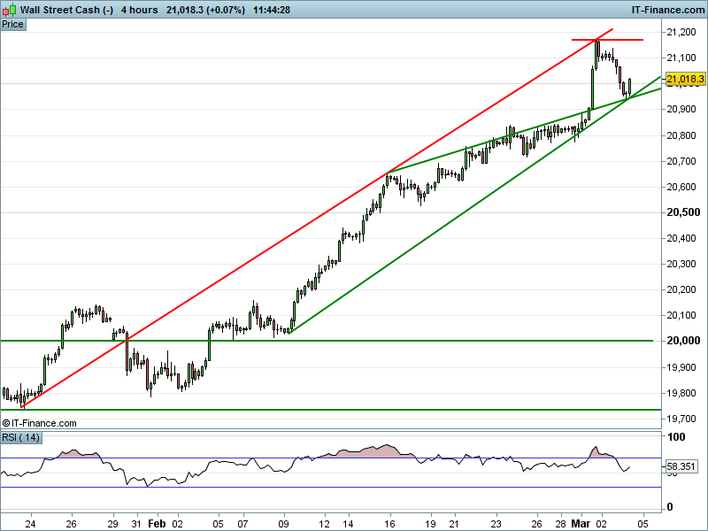The width and height of the screenshot is (708, 531).
Task: Click the 20,800 price axis label
Action: coord(681,135)
